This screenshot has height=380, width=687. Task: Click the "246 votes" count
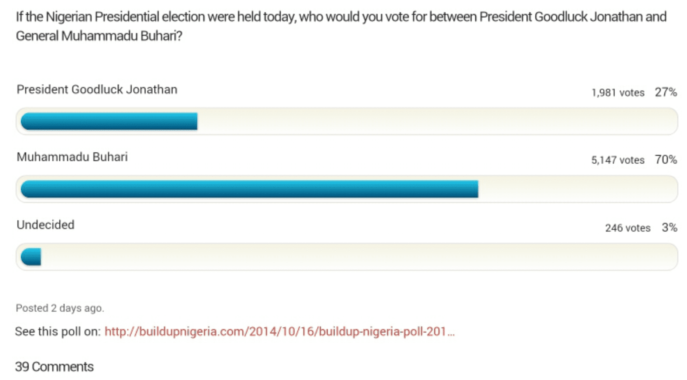628,228
